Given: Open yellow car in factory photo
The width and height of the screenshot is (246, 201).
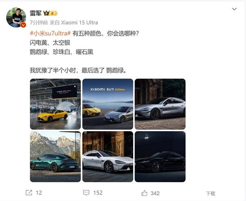Looking at the screenshot, I should [x=55, y=104].
